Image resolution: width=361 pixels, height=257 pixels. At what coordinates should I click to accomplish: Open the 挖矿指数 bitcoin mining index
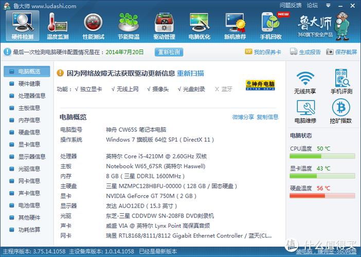point(341,111)
